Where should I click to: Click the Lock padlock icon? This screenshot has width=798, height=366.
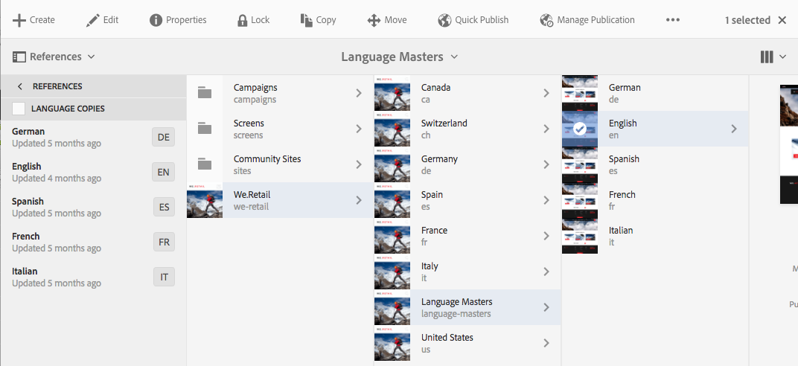click(x=242, y=20)
